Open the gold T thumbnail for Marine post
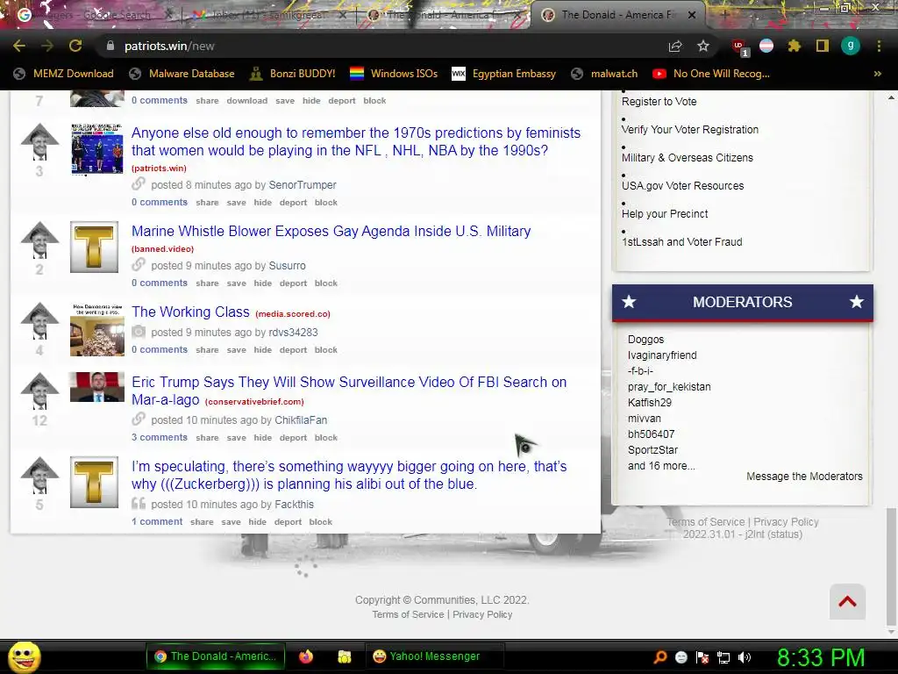This screenshot has height=674, width=898. tap(94, 247)
